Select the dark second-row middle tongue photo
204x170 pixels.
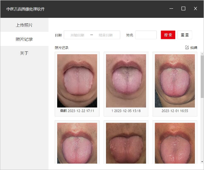pos(126,143)
